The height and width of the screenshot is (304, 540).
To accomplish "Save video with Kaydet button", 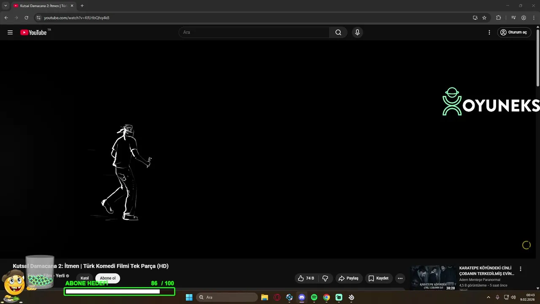I will coord(378,278).
